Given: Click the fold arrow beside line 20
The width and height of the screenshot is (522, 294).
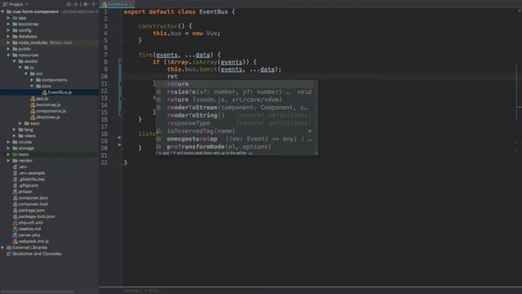Looking at the screenshot, I should tap(120, 145).
